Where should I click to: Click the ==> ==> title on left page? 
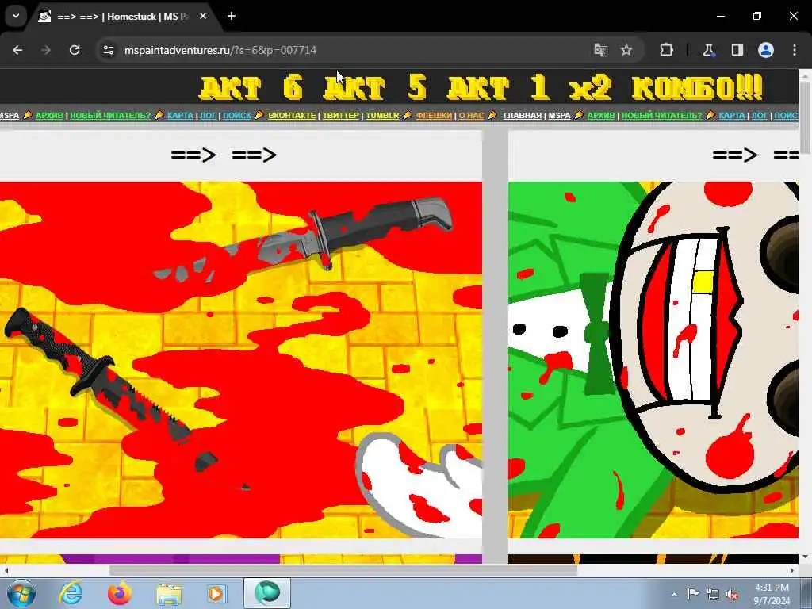(224, 155)
